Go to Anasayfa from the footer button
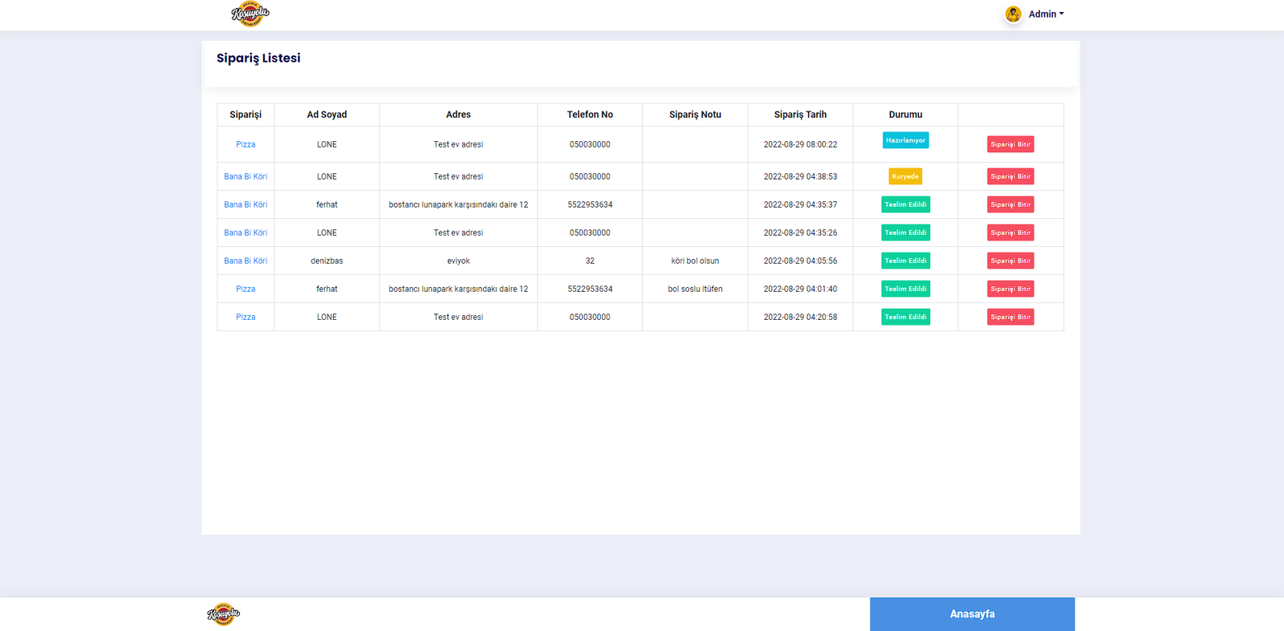1284x631 pixels. click(972, 614)
